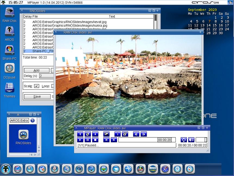Viewport: 234px width, 176px height.
Task: Launch RNO Tunes from the dock
Action: click(153, 169)
